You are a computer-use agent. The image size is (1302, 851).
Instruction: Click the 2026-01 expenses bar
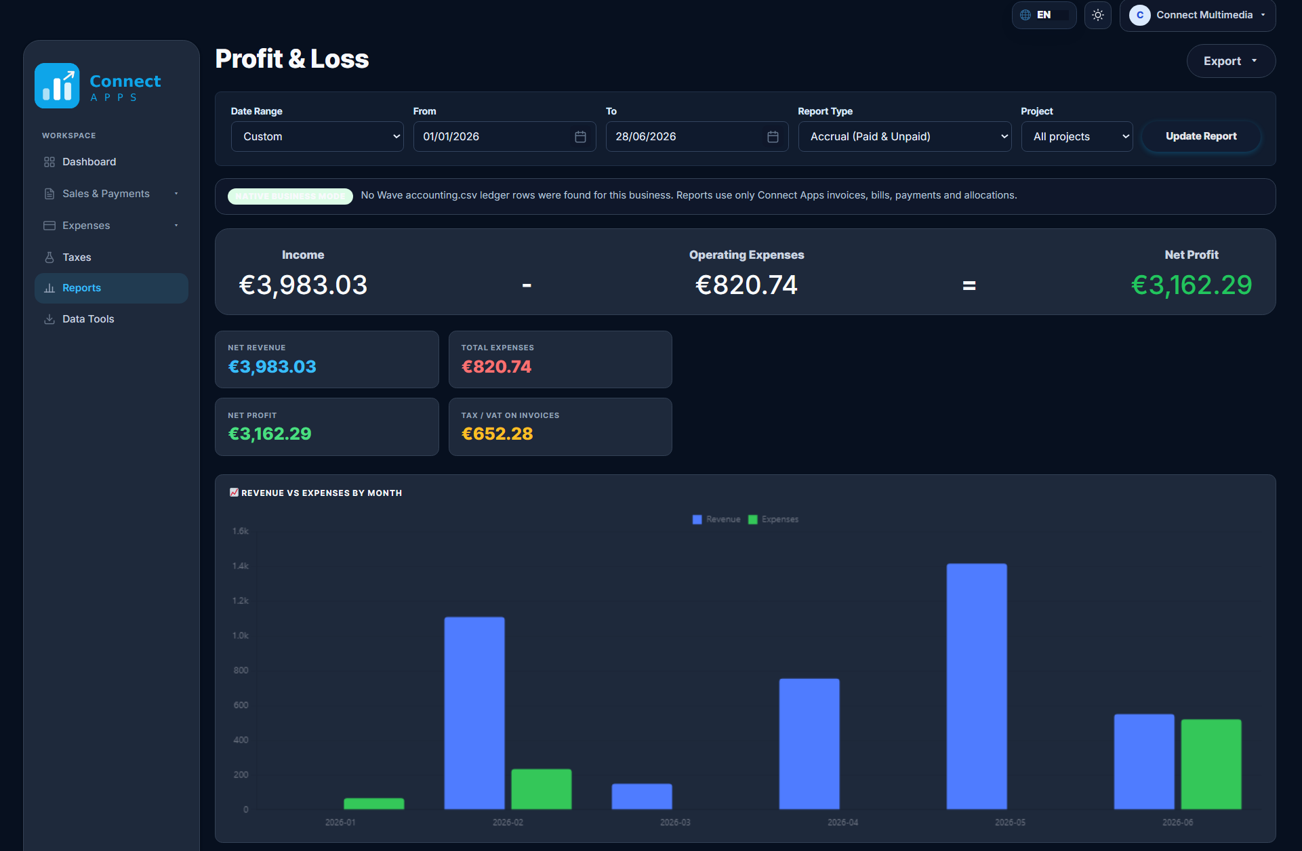point(374,804)
